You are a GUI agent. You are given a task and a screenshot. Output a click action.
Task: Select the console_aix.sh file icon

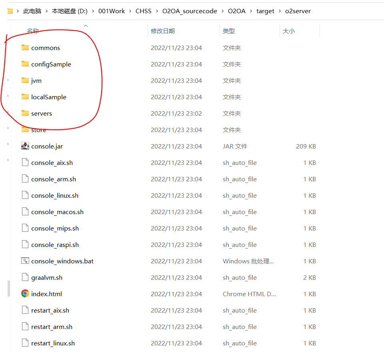point(25,162)
